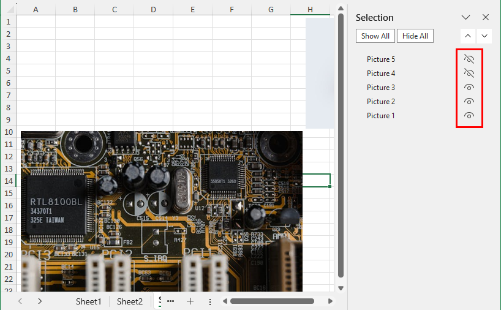This screenshot has width=501, height=310.
Task: Click the horizontal scrollbar thumb
Action: click(272, 301)
